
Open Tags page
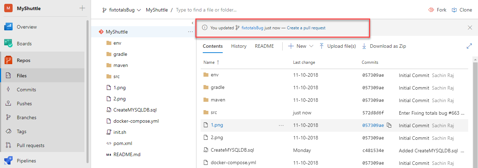(x=21, y=131)
